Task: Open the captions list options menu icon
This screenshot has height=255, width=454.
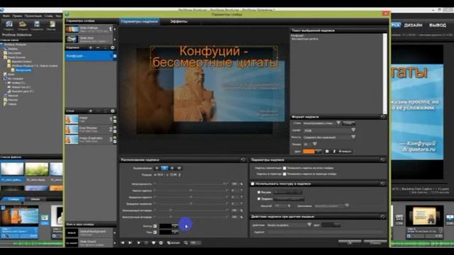Action: [112, 47]
